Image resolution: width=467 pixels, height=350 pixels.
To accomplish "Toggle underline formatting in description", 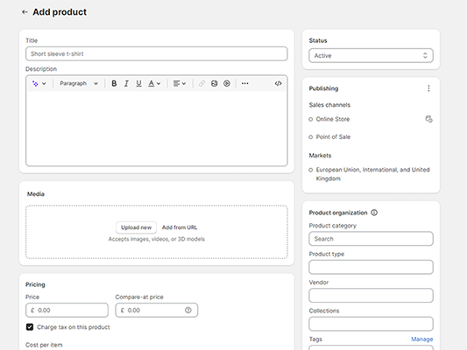I will (138, 83).
